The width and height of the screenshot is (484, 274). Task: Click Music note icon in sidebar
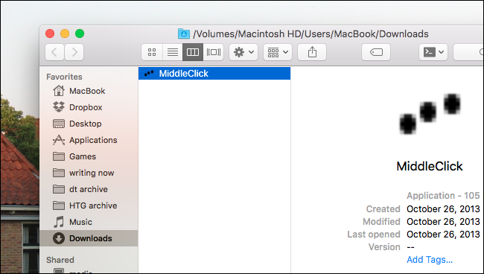tap(59, 222)
